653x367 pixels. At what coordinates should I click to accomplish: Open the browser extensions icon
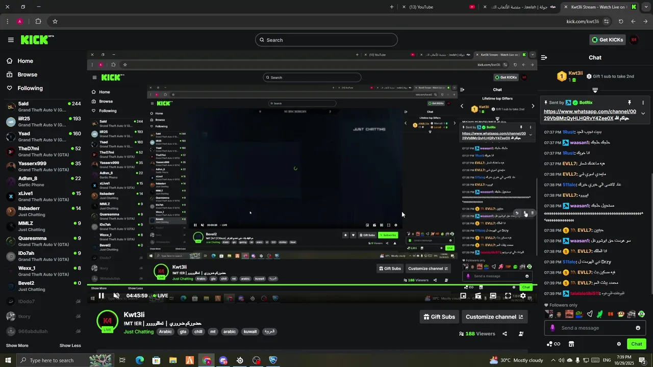pyautogui.click(x=38, y=21)
